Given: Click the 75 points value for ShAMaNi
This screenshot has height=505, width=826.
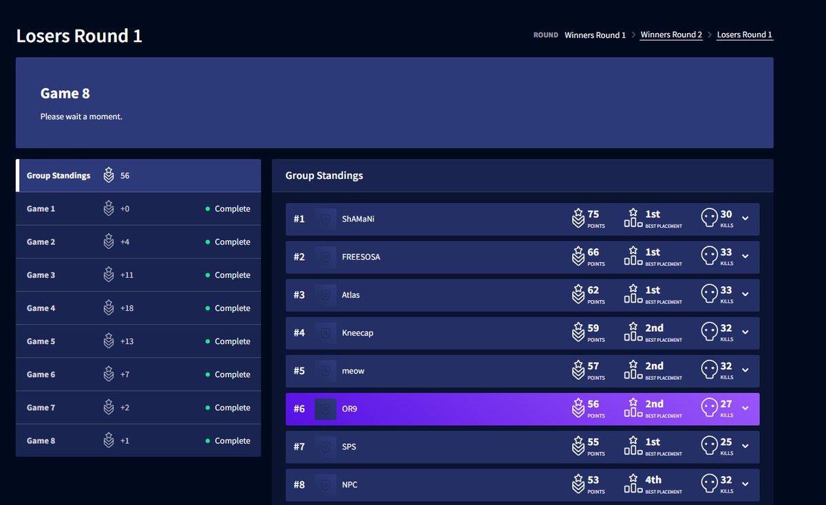Looking at the screenshot, I should tap(593, 214).
